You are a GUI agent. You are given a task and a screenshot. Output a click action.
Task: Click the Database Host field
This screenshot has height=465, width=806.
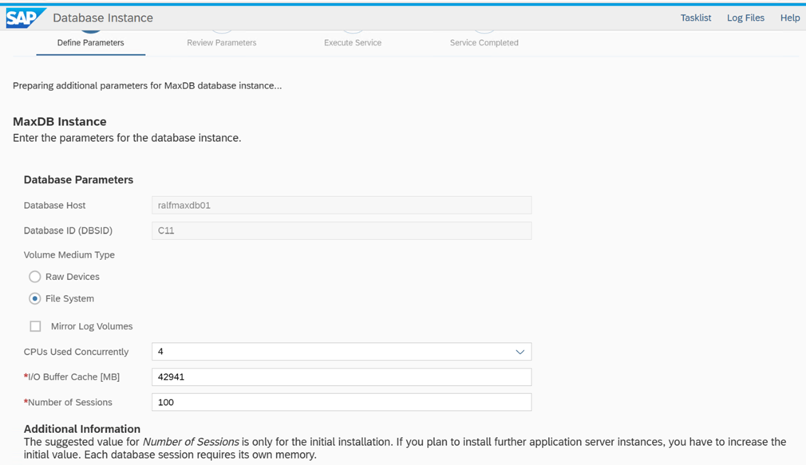(342, 205)
